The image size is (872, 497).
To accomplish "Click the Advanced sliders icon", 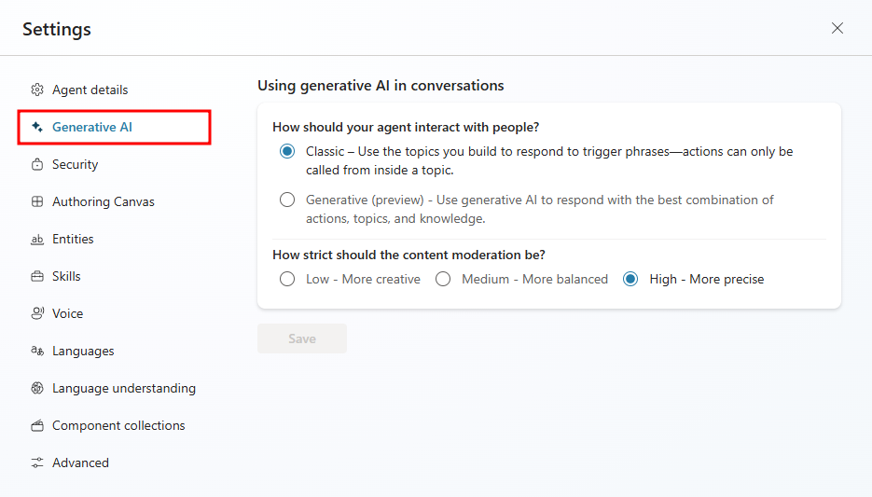I will coord(37,463).
